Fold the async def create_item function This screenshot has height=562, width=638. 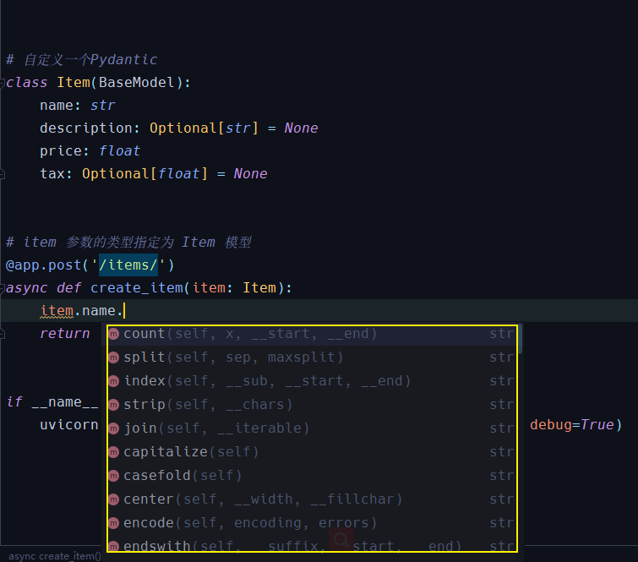coord(3,288)
